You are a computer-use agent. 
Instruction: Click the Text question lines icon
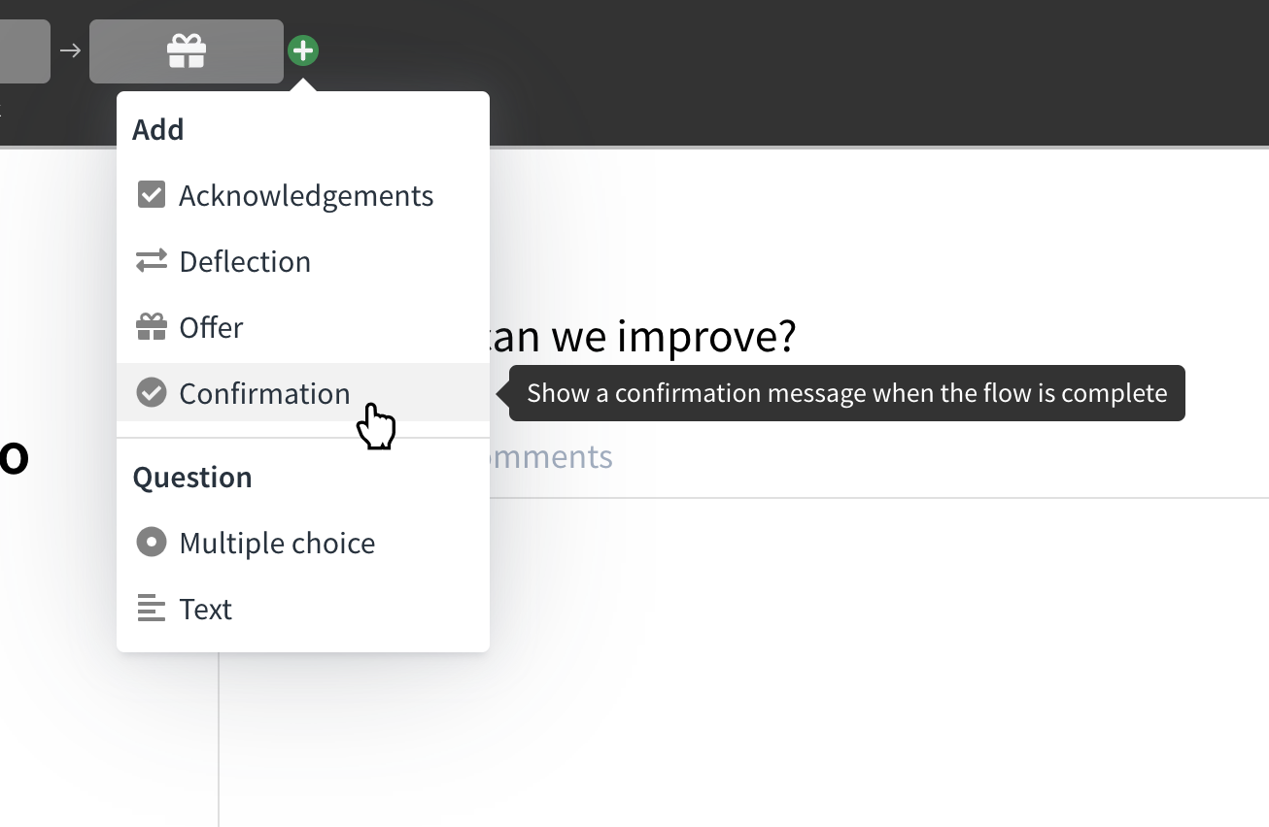pos(152,609)
